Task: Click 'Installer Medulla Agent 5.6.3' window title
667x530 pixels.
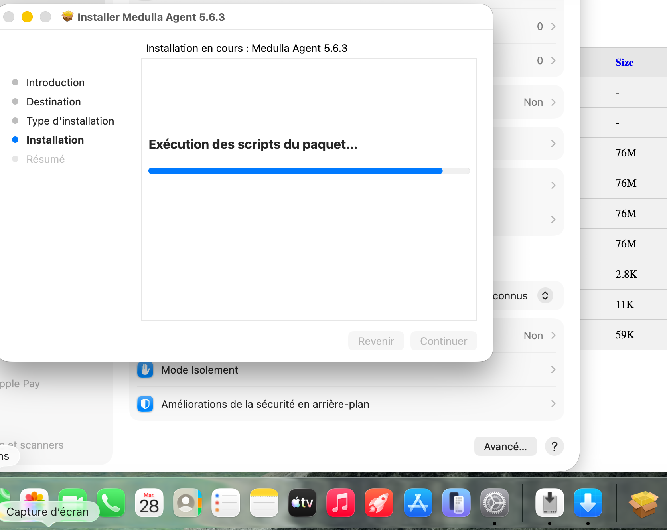Action: tap(151, 17)
